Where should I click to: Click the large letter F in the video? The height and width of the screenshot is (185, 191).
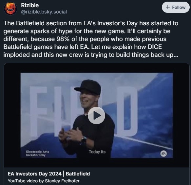38,111
